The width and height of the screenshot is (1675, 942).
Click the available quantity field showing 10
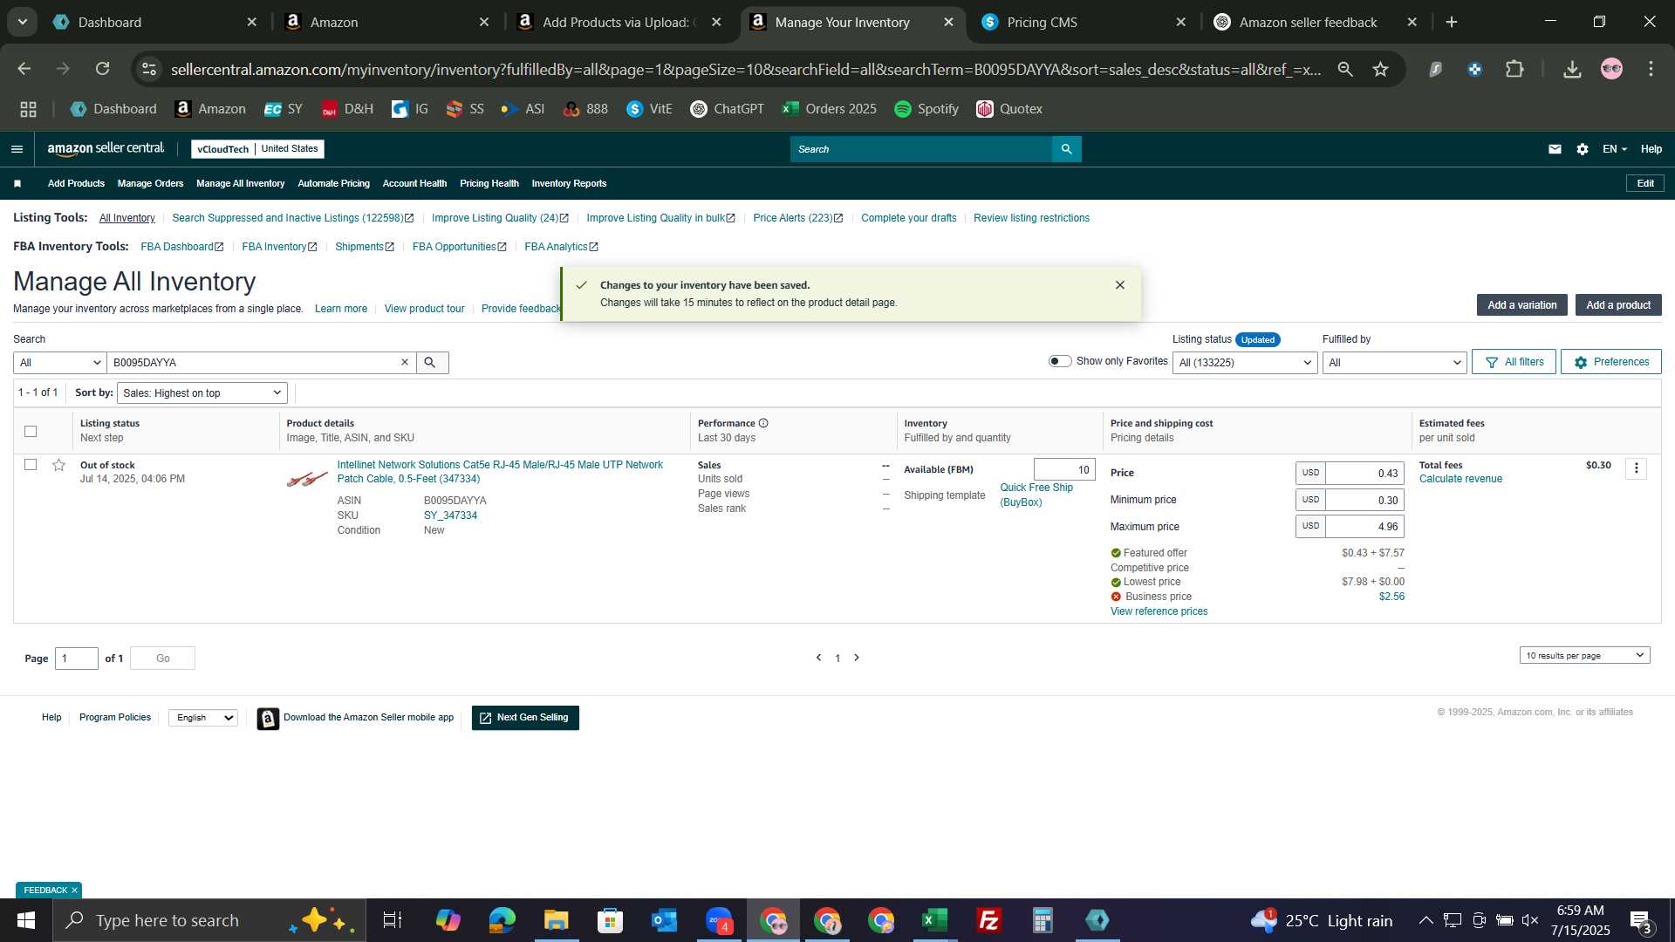(1064, 469)
